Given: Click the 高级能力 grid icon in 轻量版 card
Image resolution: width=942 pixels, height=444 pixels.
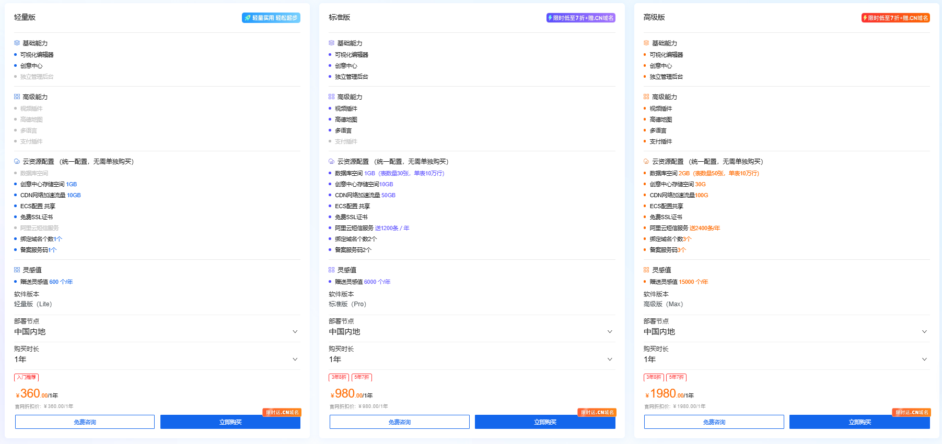Looking at the screenshot, I should pyautogui.click(x=17, y=97).
